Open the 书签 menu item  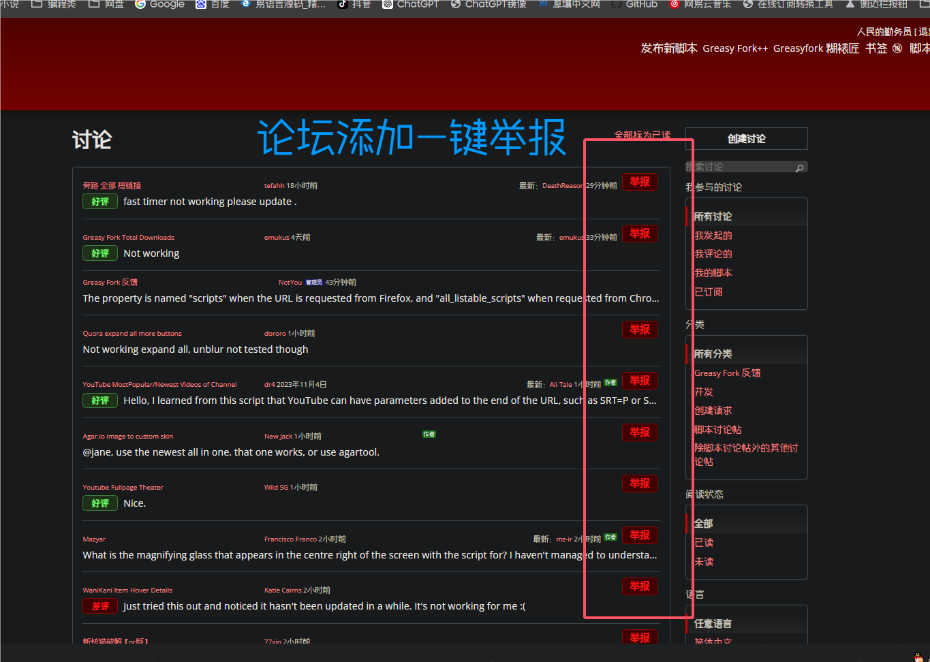click(875, 48)
